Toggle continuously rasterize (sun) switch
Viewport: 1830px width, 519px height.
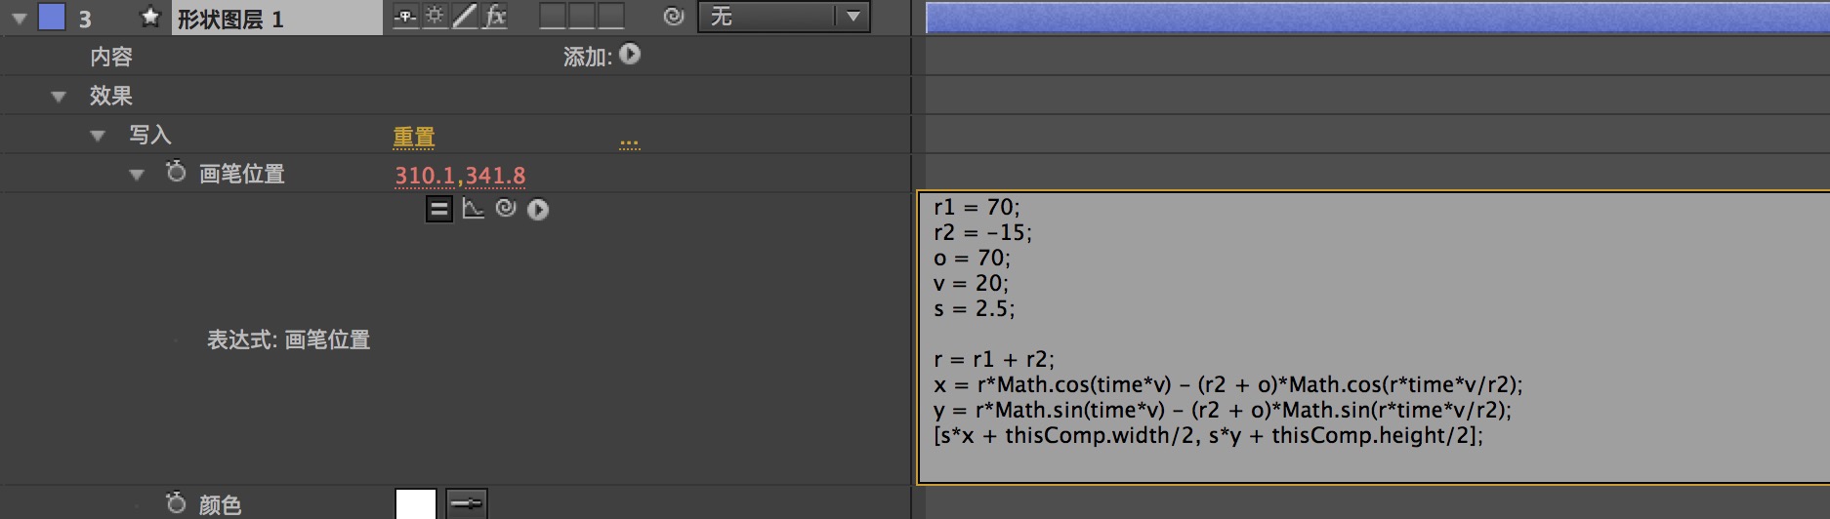[x=435, y=16]
